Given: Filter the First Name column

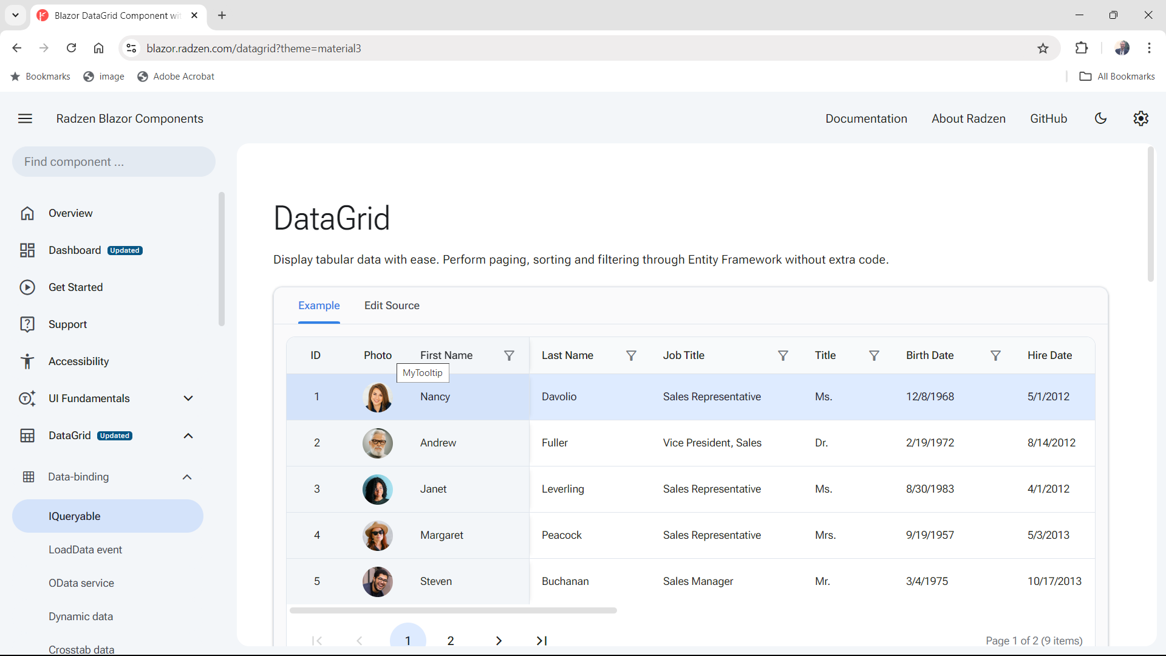Looking at the screenshot, I should coord(509,355).
